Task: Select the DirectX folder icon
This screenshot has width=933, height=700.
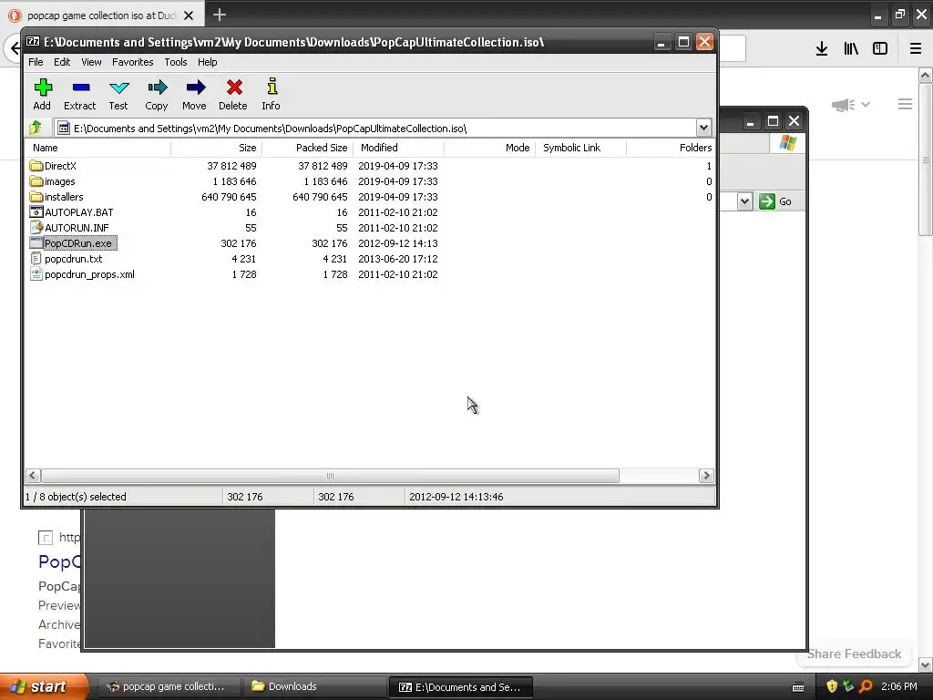Action: click(x=36, y=166)
